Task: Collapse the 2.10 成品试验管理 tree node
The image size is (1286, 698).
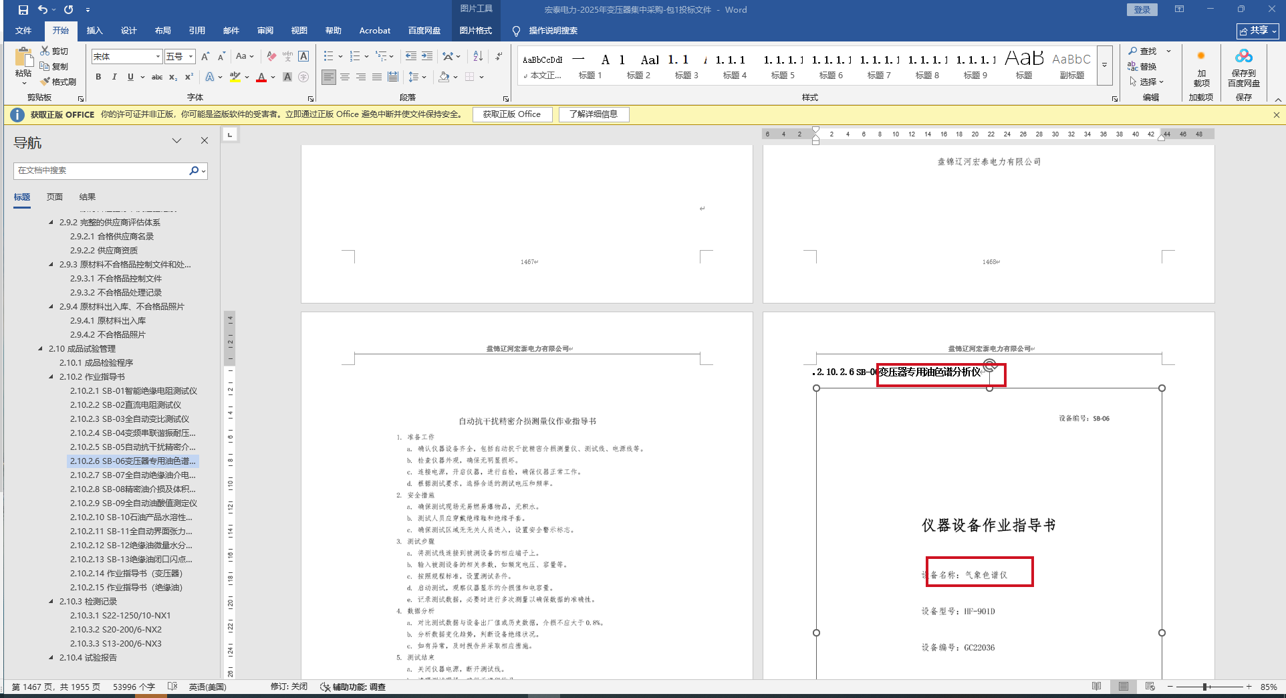Action: pyautogui.click(x=41, y=348)
